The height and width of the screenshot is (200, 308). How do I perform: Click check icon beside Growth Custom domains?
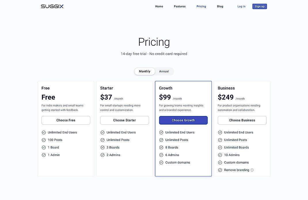161,163
